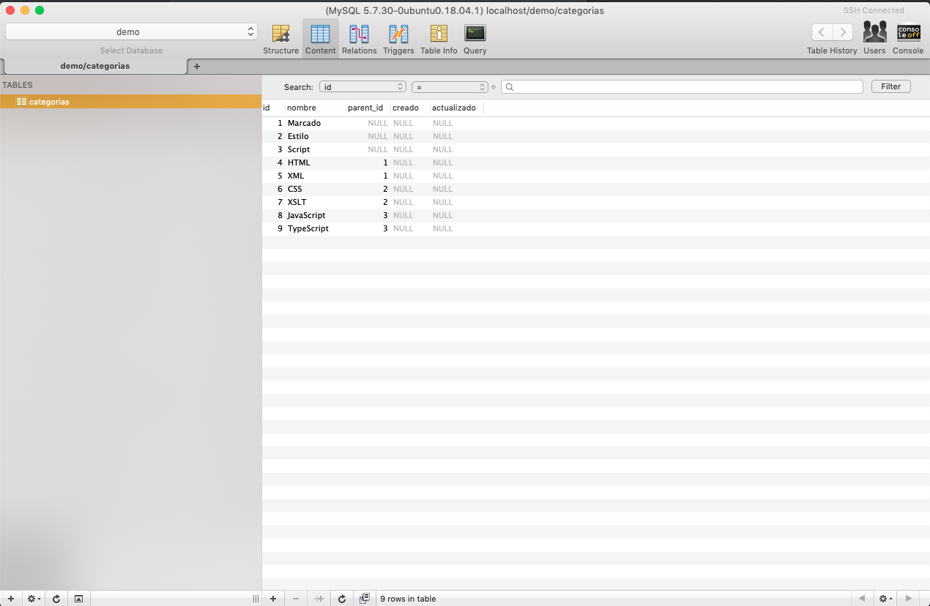Open the Structure view
Image resolution: width=930 pixels, height=606 pixels.
pos(280,39)
